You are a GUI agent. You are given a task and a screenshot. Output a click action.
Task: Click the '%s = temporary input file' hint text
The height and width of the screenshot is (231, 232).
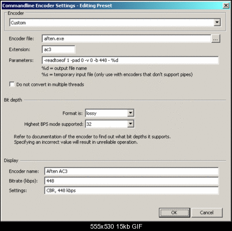pyautogui.click(x=117, y=75)
